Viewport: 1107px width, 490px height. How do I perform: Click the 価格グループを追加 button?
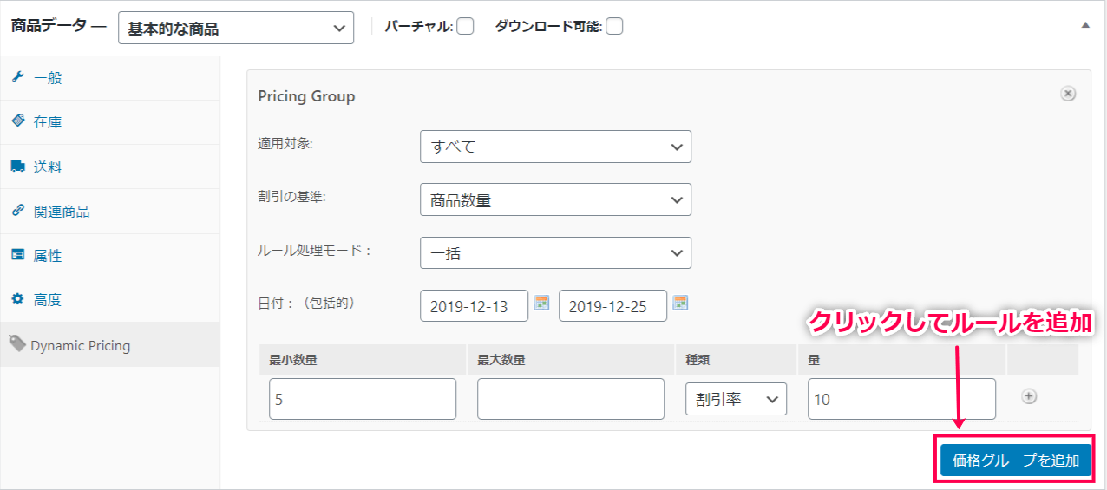pyautogui.click(x=1015, y=460)
